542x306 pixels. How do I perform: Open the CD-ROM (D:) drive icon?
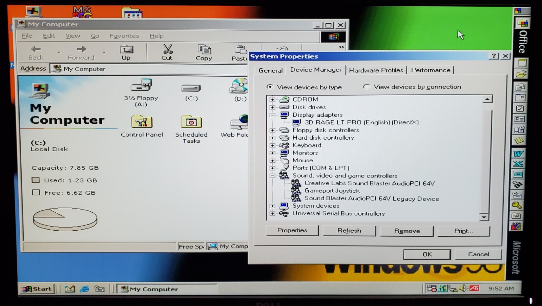[239, 86]
